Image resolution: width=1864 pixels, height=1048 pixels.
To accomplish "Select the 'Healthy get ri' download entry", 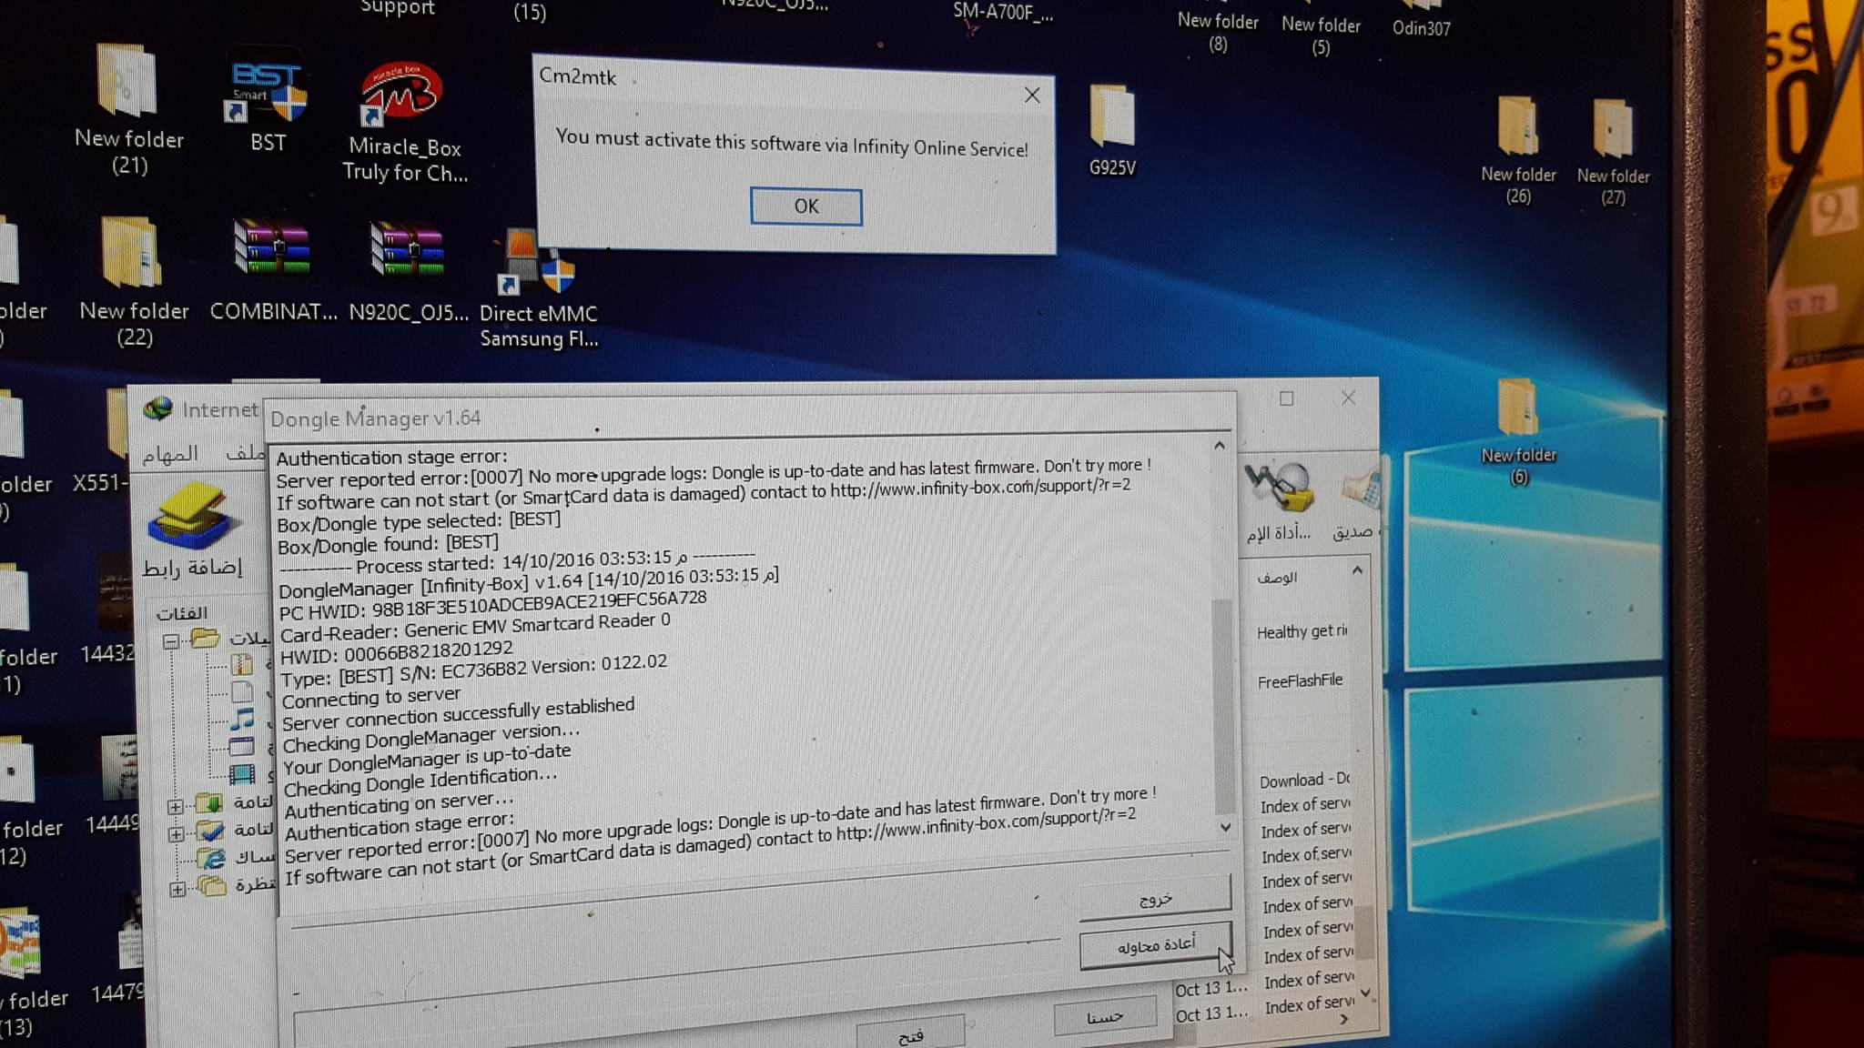I will point(1302,631).
